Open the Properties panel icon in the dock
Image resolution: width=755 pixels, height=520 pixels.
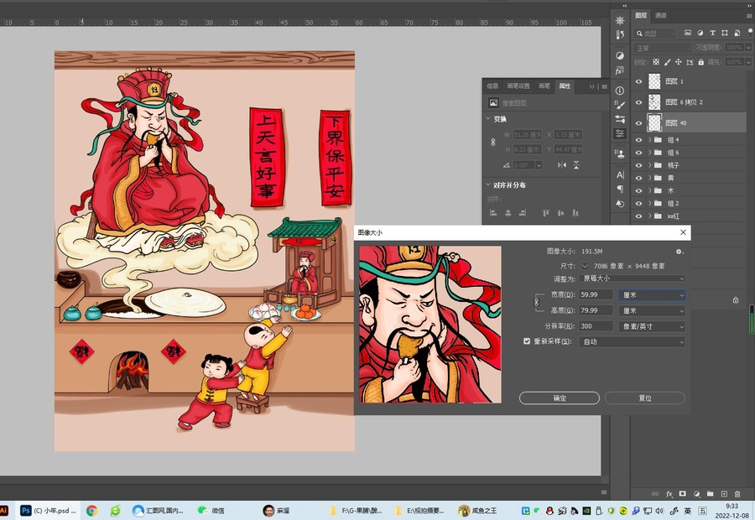(x=620, y=133)
